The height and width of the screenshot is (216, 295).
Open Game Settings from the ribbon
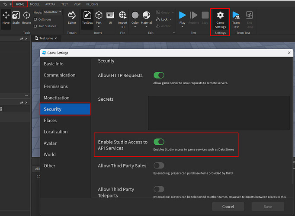tap(220, 19)
